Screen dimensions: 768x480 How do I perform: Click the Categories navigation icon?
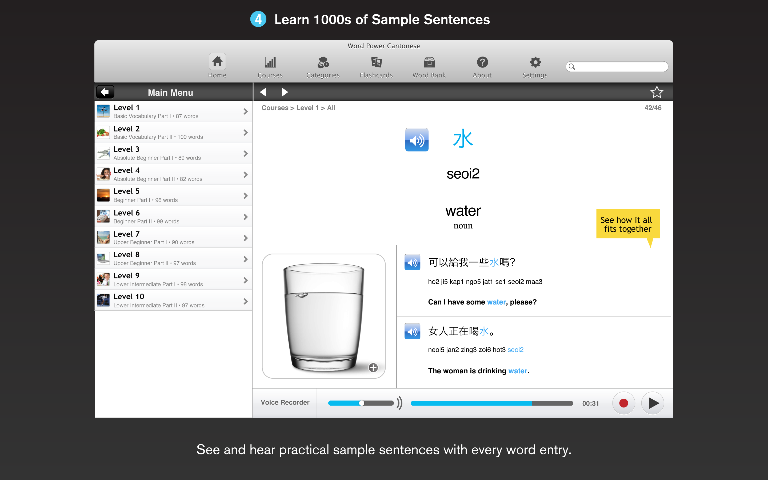[322, 66]
